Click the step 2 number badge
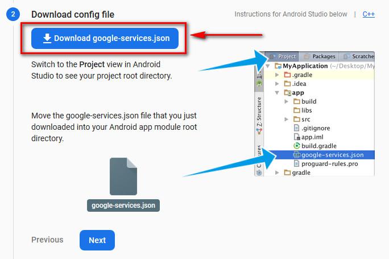 [13, 14]
